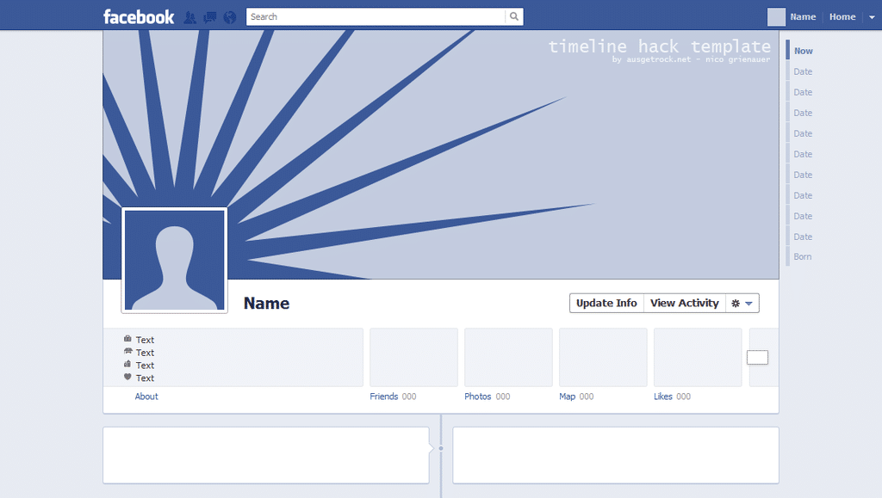Open the gear settings menu on the profile
Screen dimensions: 882x498
point(736,303)
